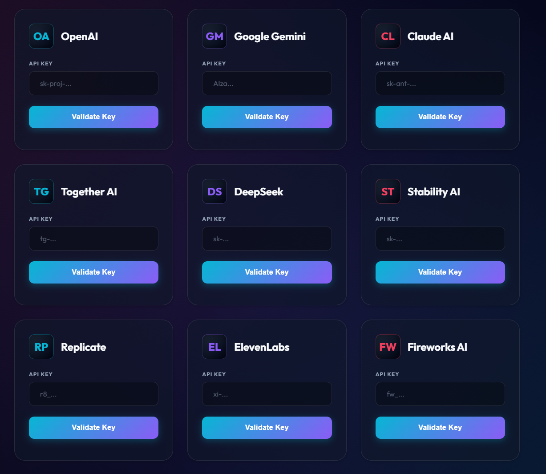Click the ElevenLabs EL badge icon
The image size is (546, 474).
[x=214, y=347]
